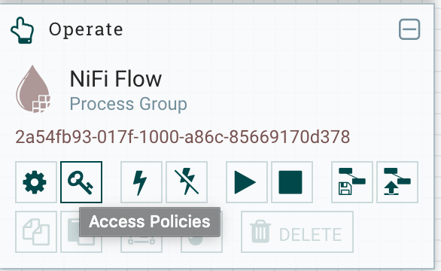Click the DELETE button with the trash can

pyautogui.click(x=297, y=232)
